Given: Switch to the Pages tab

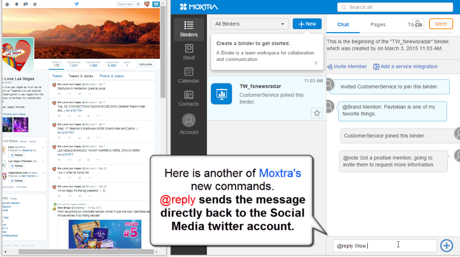Looking at the screenshot, I should (378, 25).
